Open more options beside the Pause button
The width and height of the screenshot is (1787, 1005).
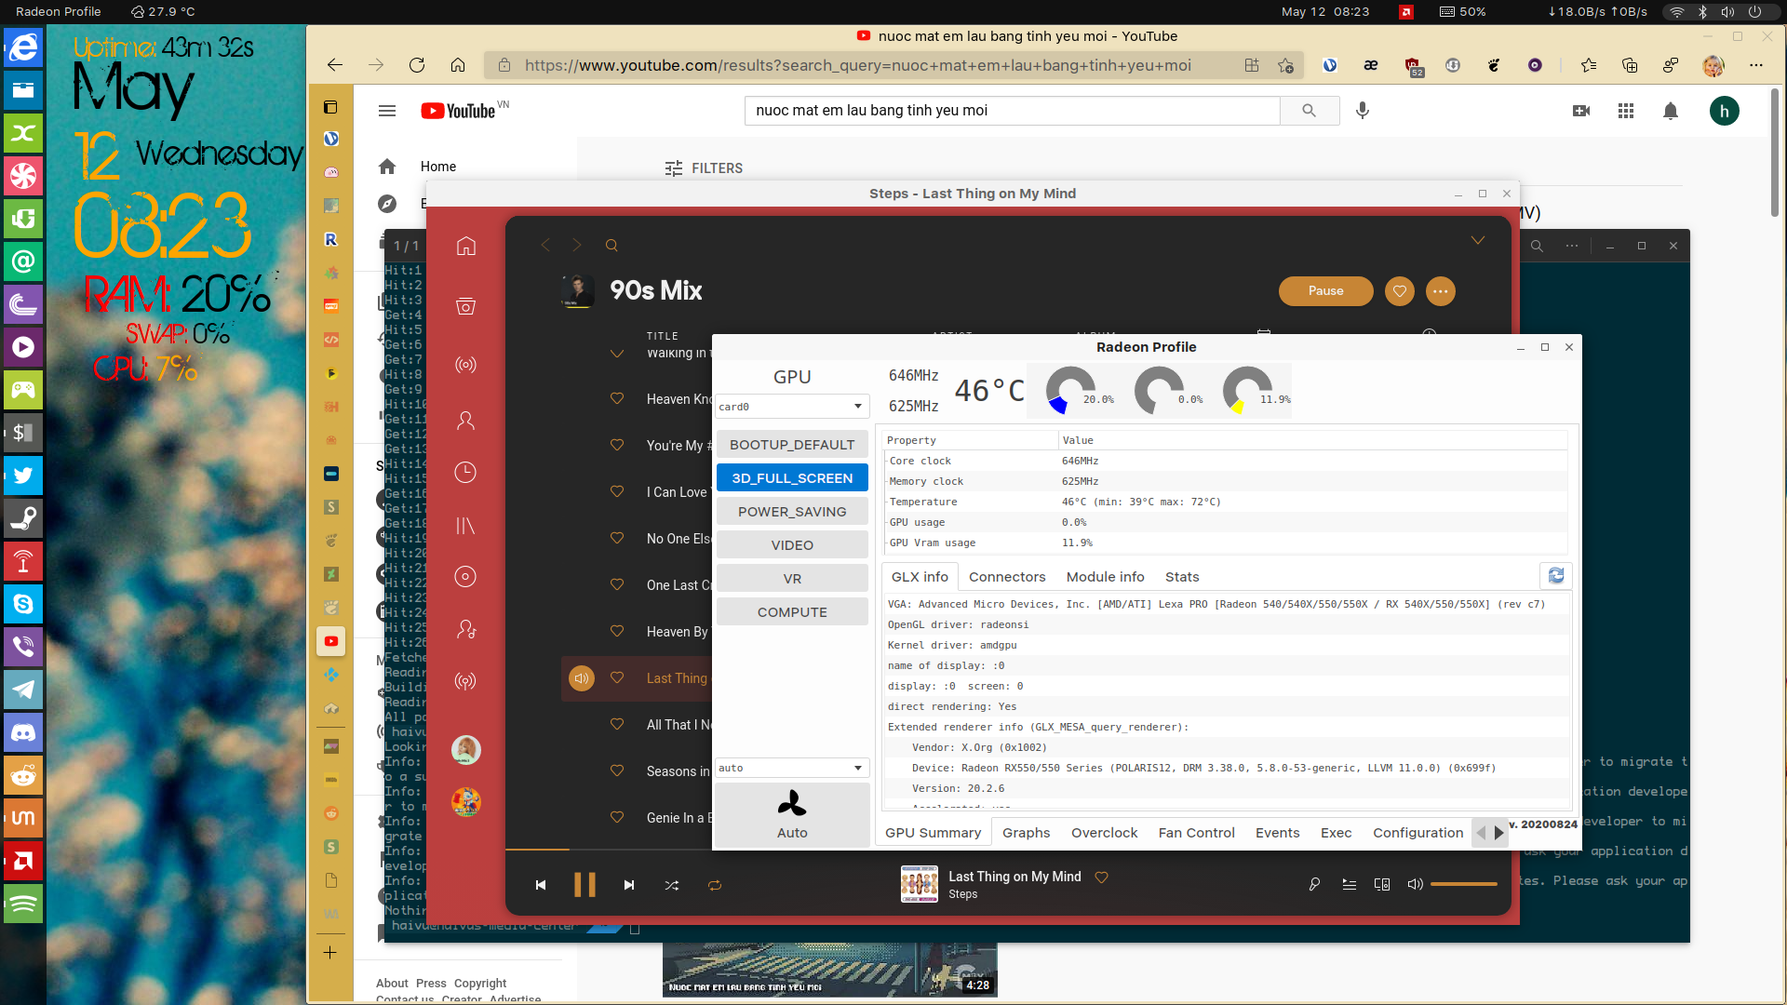click(1441, 291)
